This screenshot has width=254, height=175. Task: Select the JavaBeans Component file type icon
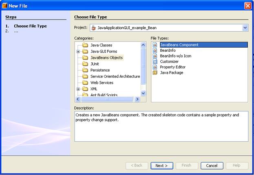point(155,45)
